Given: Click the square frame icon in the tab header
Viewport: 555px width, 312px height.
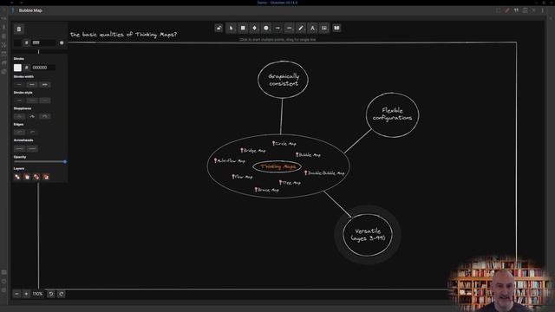Looking at the screenshot, I should pos(499,10).
